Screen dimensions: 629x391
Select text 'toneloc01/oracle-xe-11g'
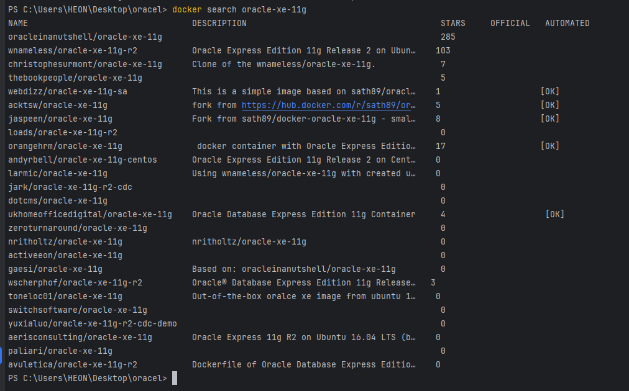coord(65,296)
